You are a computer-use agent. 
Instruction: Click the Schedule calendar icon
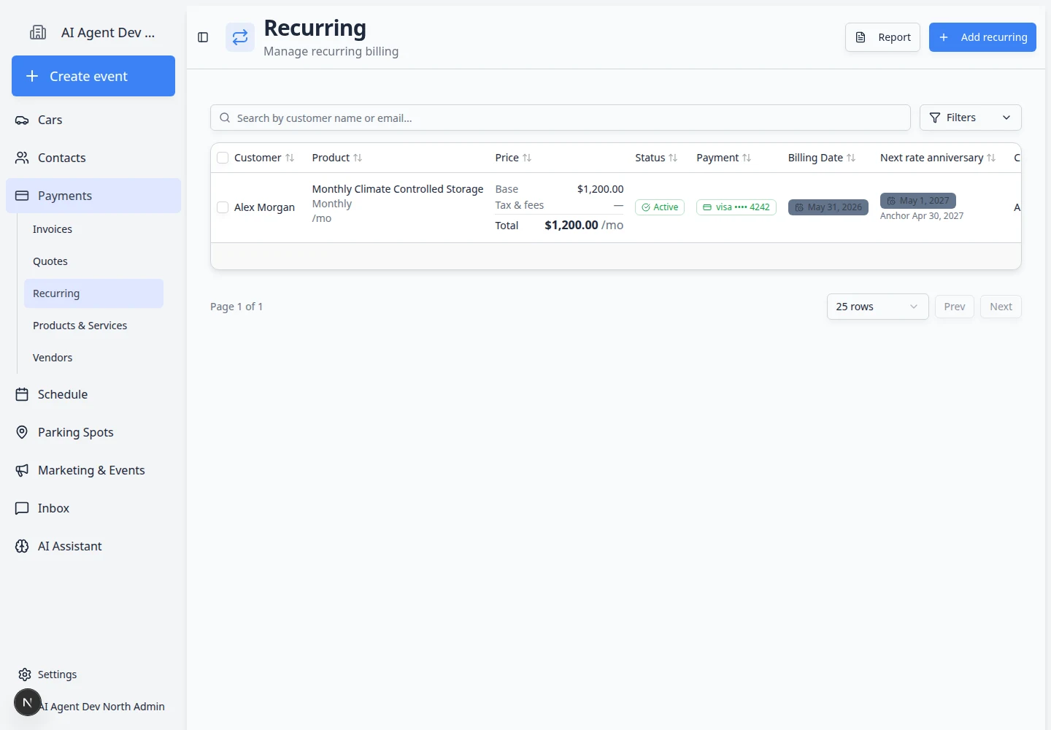(x=22, y=394)
